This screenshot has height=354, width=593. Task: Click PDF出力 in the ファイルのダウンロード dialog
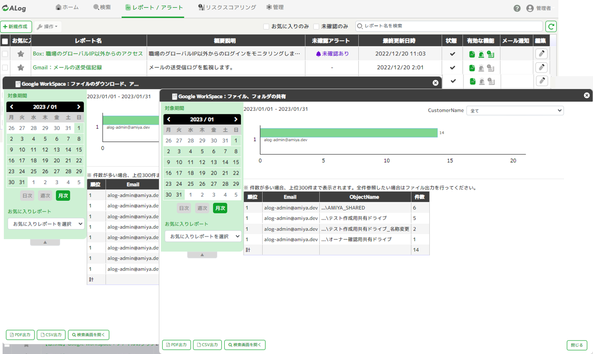coord(20,335)
